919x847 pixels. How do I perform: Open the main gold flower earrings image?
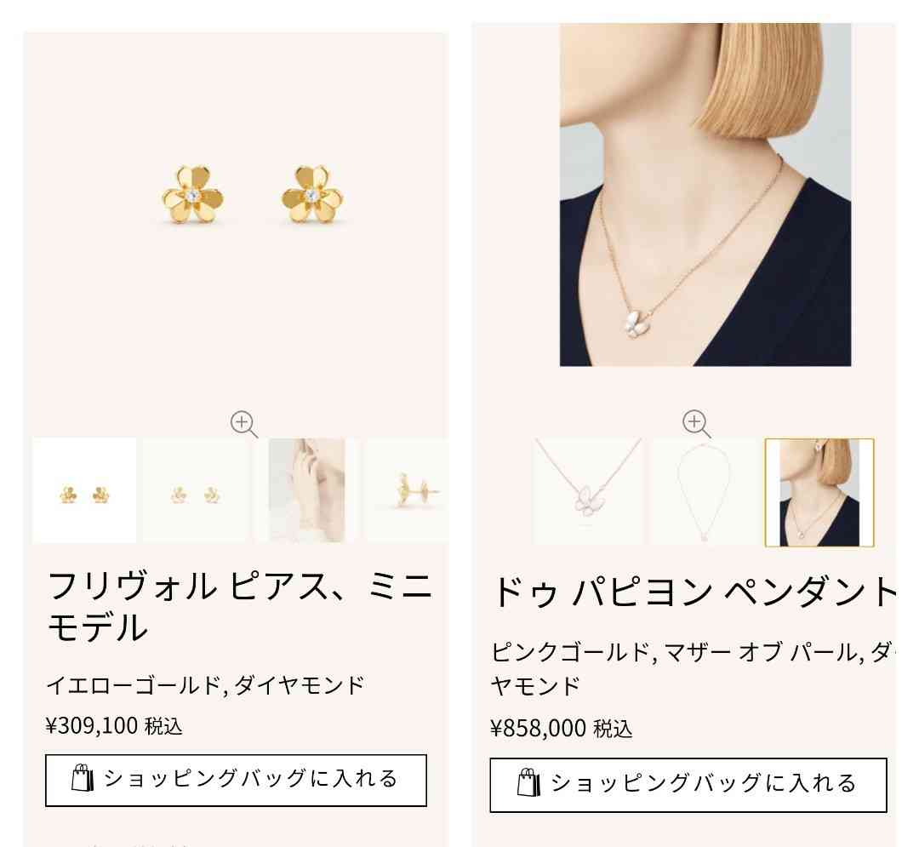click(x=253, y=196)
